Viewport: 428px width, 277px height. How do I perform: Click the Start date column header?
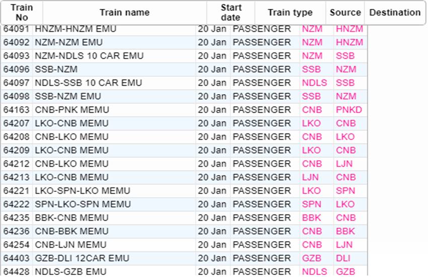coord(231,13)
